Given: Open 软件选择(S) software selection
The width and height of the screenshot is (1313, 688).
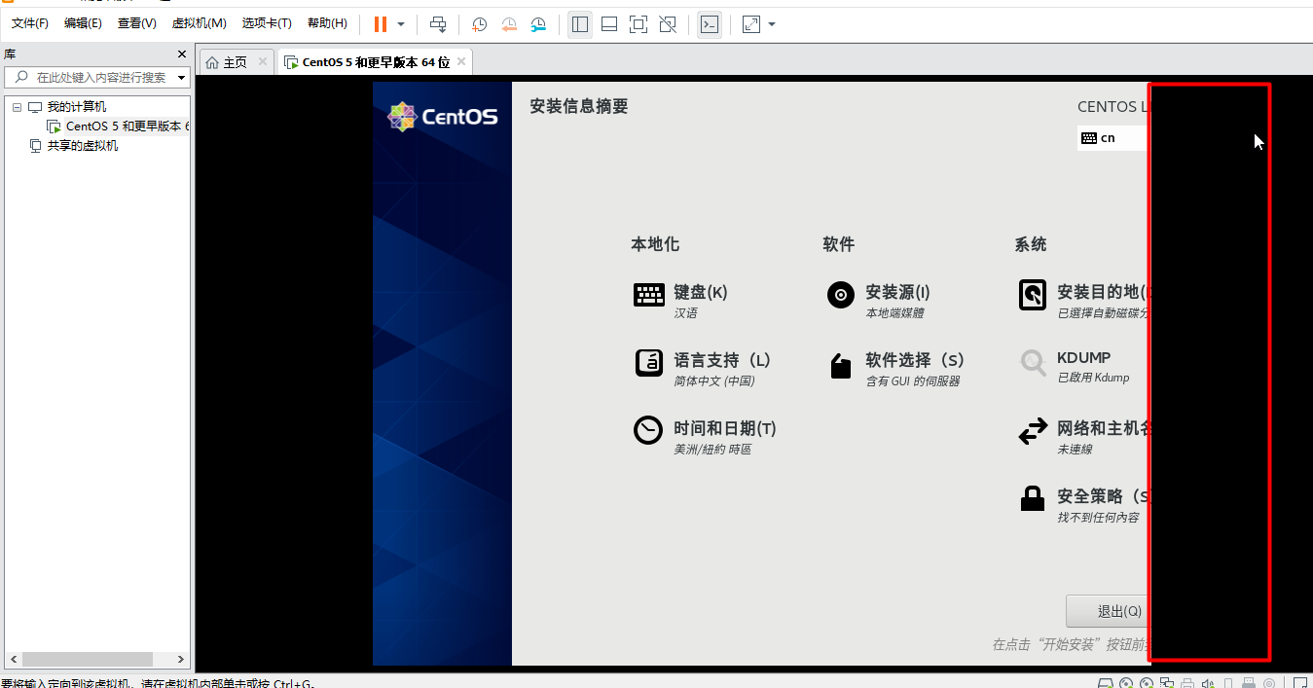Looking at the screenshot, I should [895, 368].
